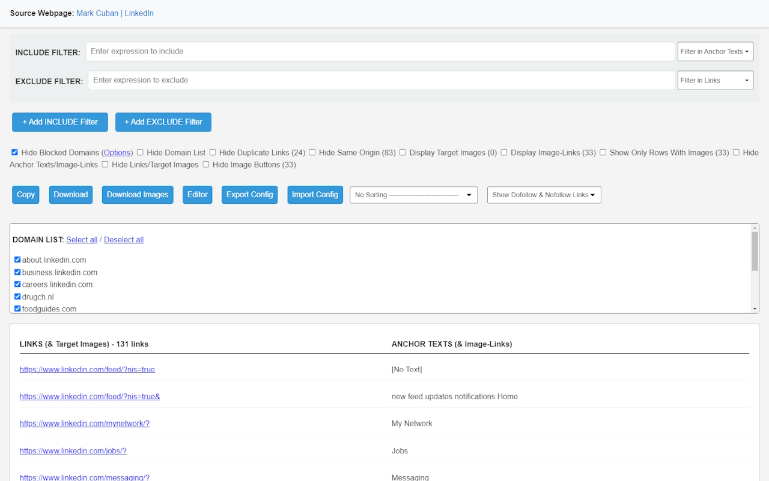Enable Hide Same Origin (83) checkbox

point(312,153)
